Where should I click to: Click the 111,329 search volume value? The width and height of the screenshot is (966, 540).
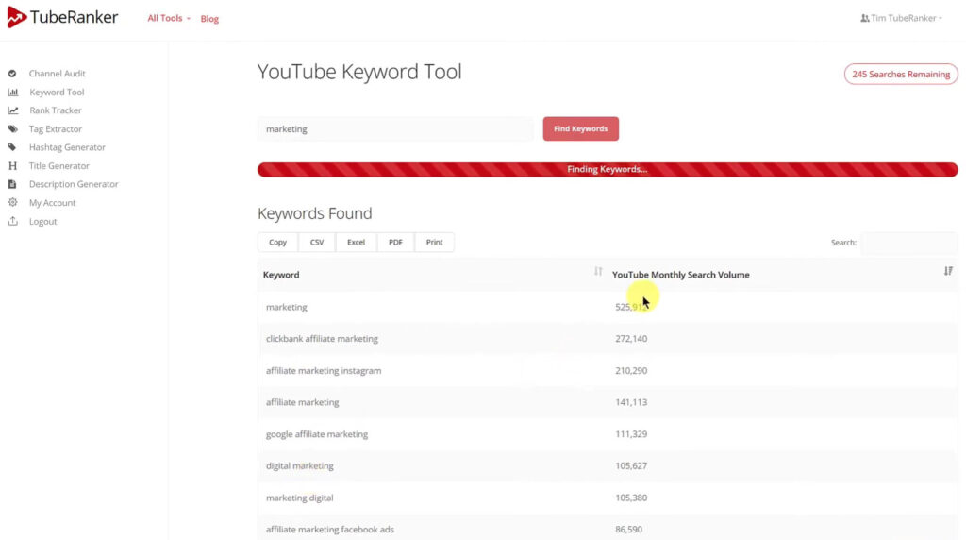631,434
